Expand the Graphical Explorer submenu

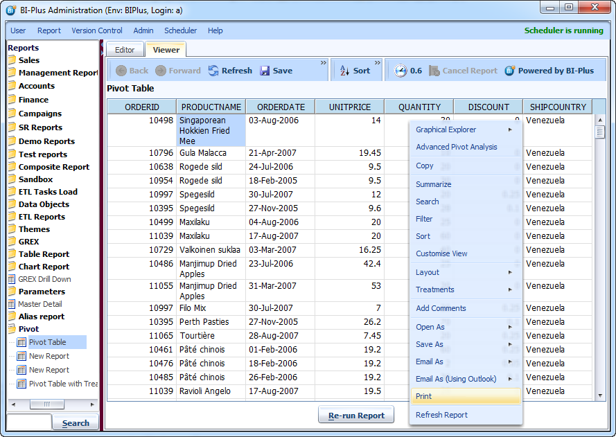[x=510, y=130]
